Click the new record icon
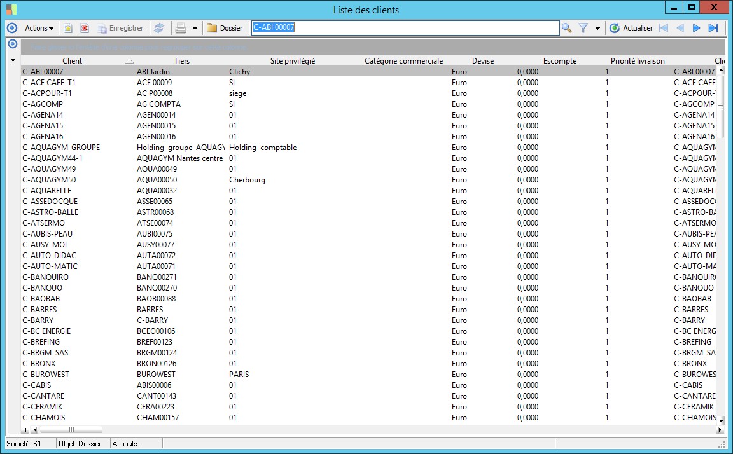The image size is (733, 454). [68, 28]
